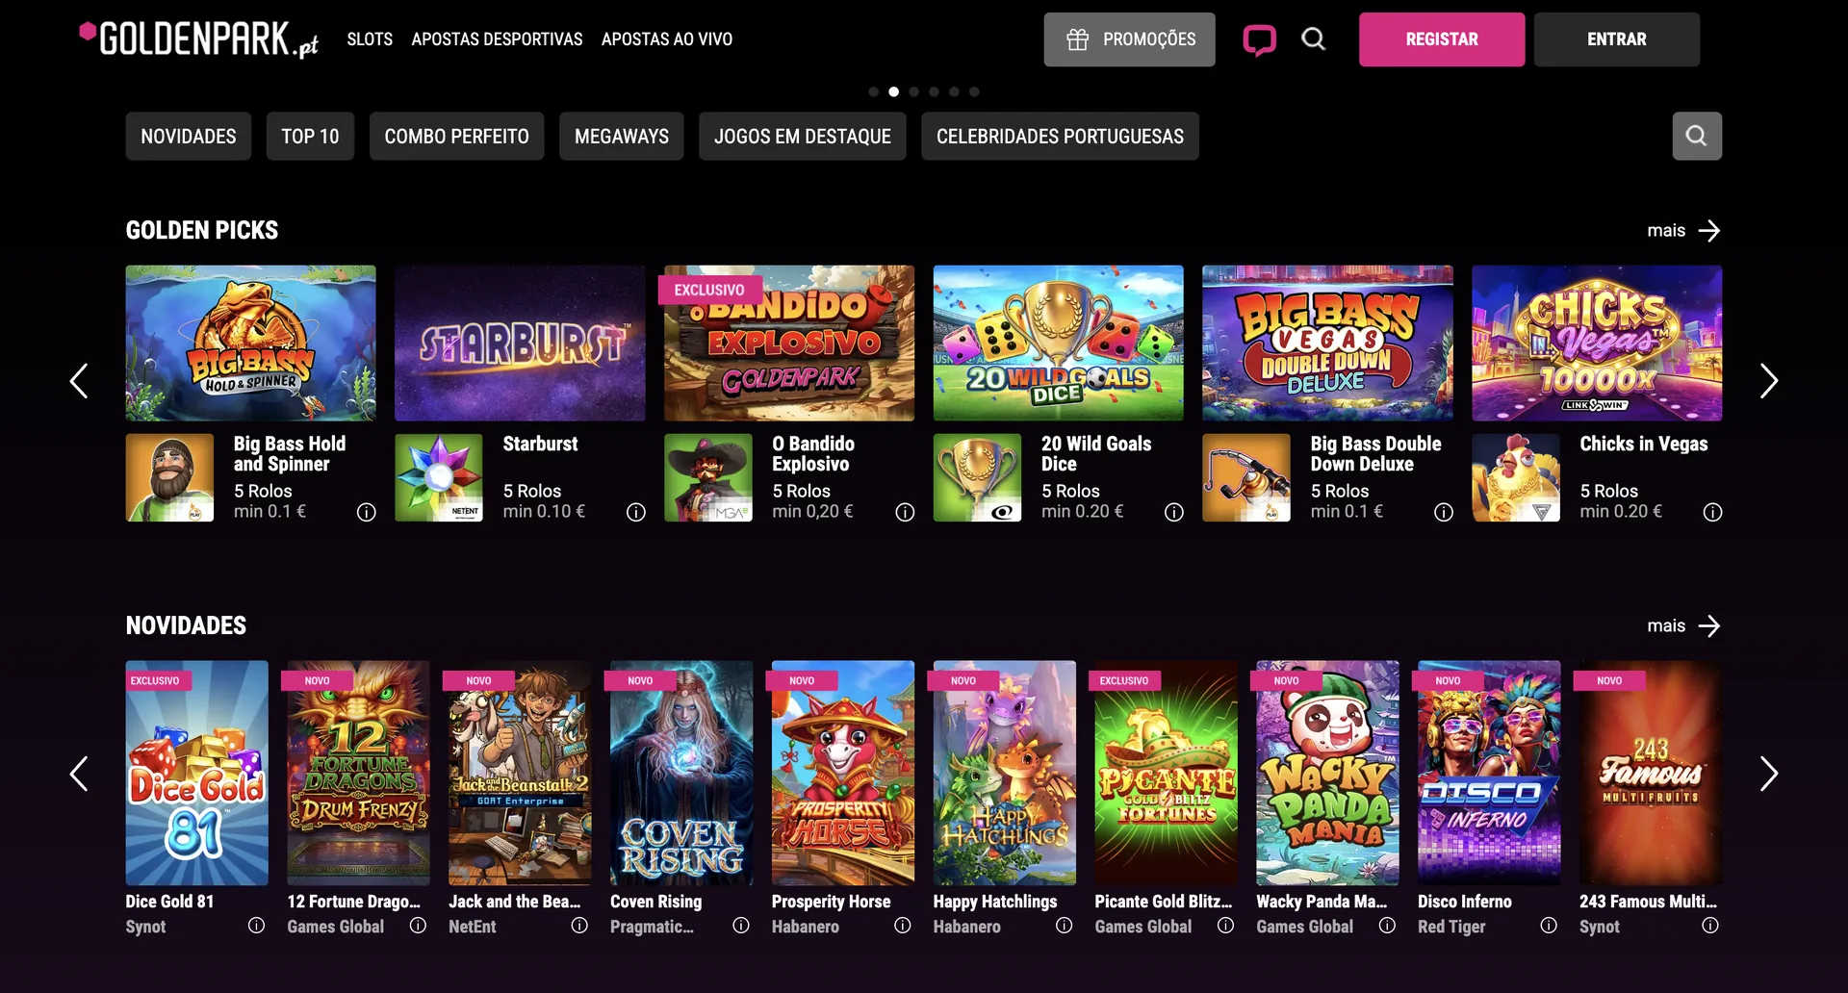Image resolution: width=1848 pixels, height=993 pixels.
Task: Go to previous Novidades games
Action: (x=79, y=774)
